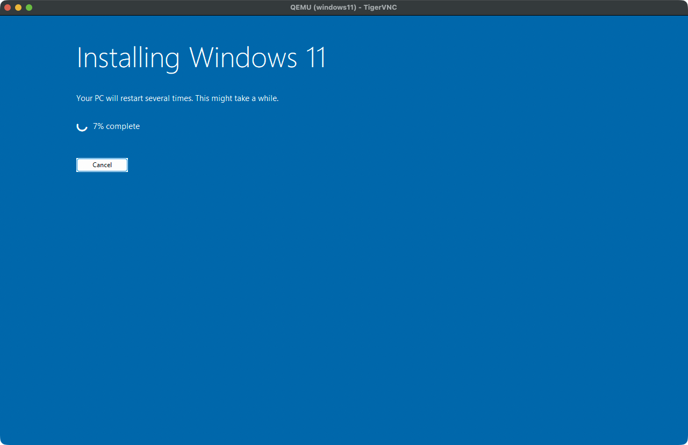The image size is (688, 445).
Task: Click "TigerVNC" in the window title
Action: [x=380, y=8]
